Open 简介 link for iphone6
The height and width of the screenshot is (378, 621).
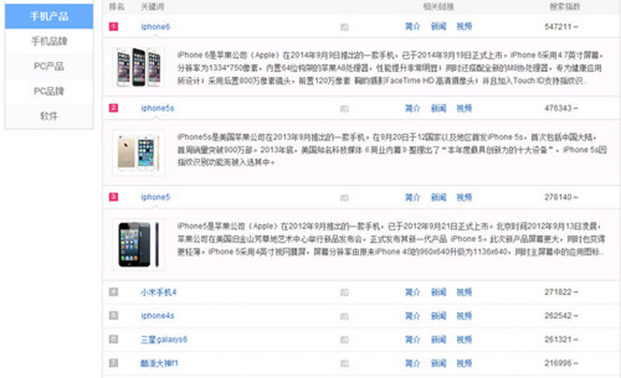412,26
